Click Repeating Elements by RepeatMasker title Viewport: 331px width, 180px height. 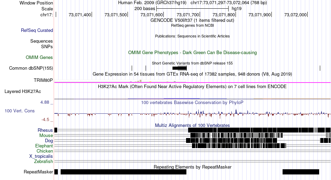click(x=192, y=167)
